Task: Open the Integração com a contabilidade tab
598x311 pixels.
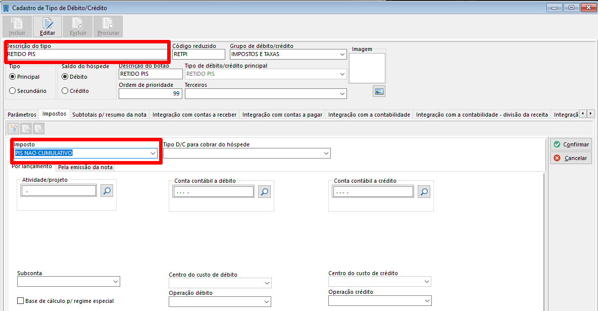Action: (369, 114)
